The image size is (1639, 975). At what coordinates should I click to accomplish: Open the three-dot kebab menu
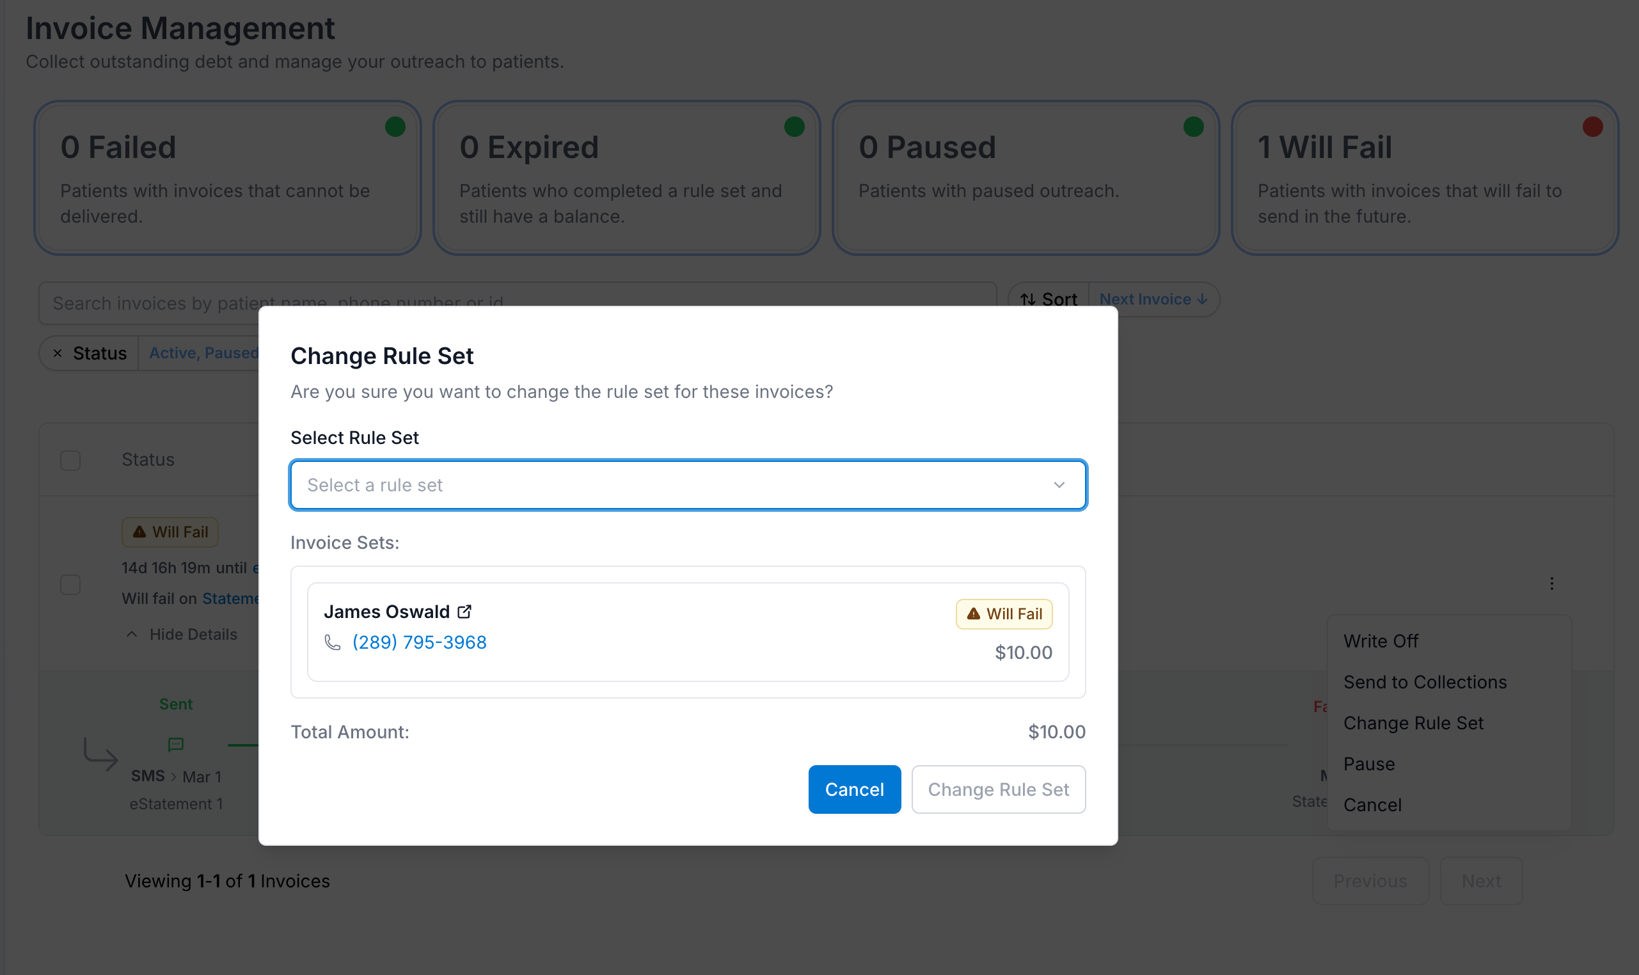pyautogui.click(x=1551, y=583)
